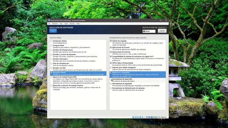Open the Help menu
The height and width of the screenshot is (128, 228).
tap(78, 23)
